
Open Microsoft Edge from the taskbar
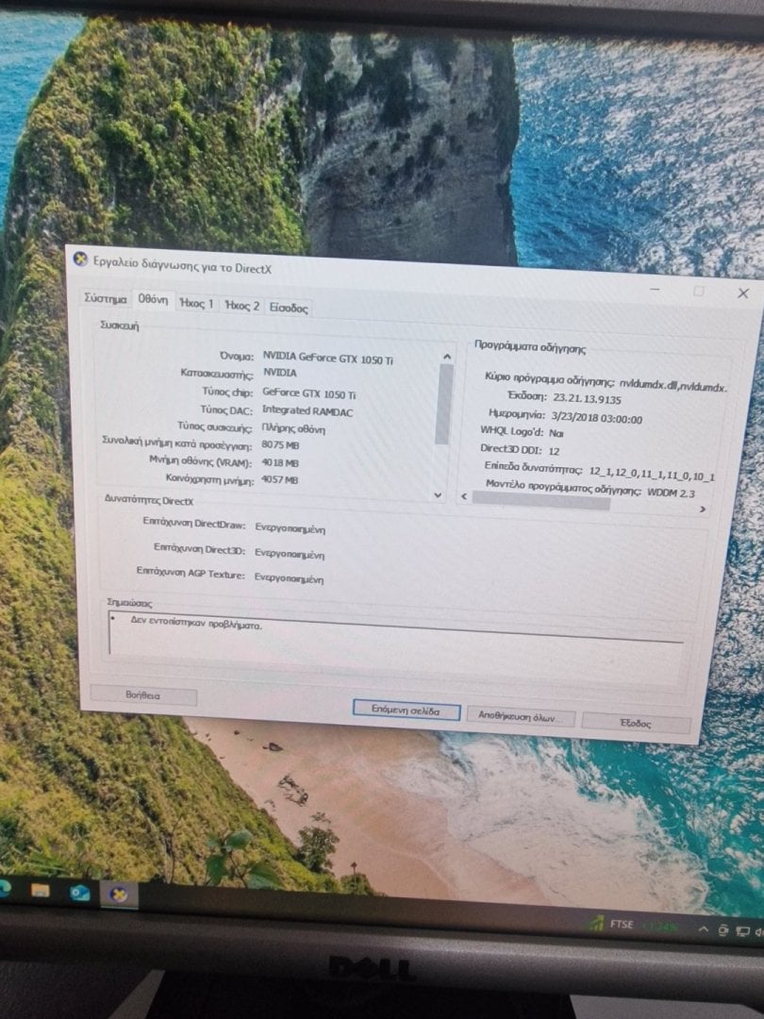pyautogui.click(x=4, y=886)
